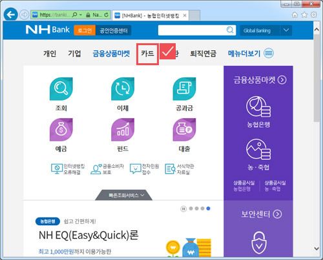This screenshot has width=323, height=260.
Task: Select the second banner slide dot
Action: coord(196,208)
